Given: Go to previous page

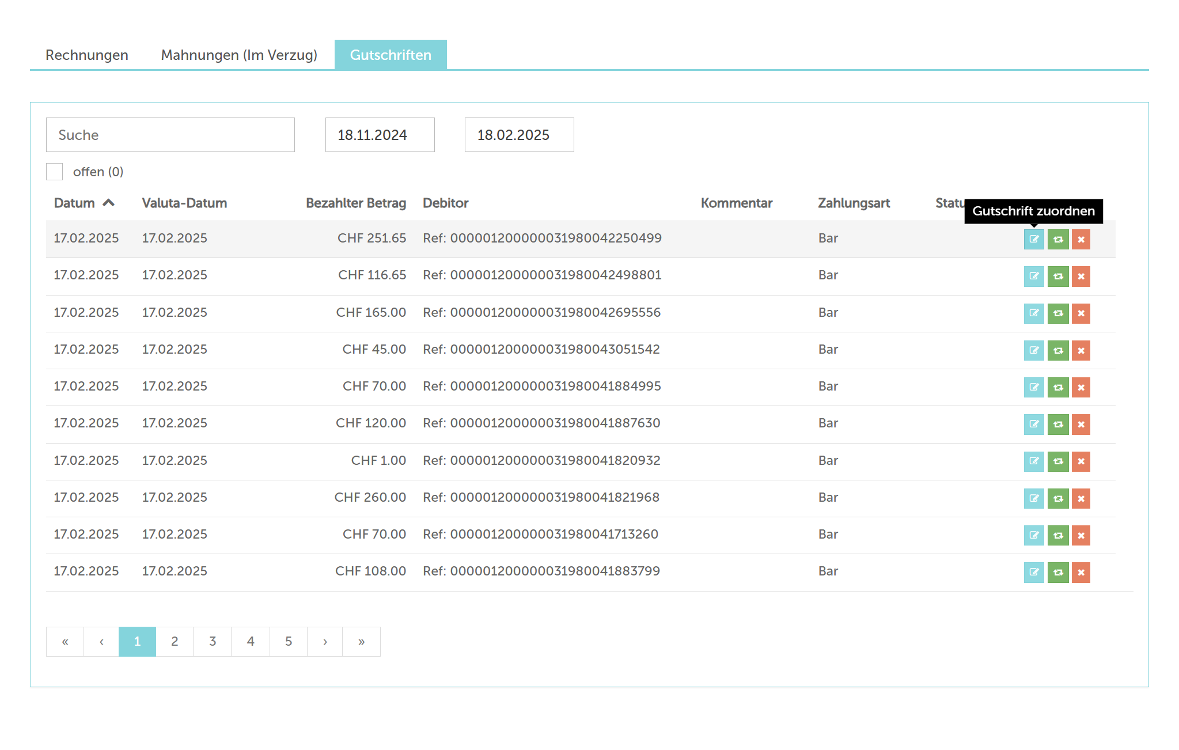Looking at the screenshot, I should [x=101, y=642].
